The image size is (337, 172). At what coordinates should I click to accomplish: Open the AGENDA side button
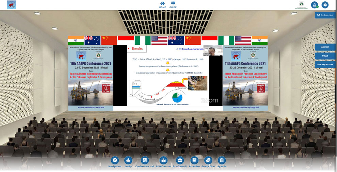(325, 47)
